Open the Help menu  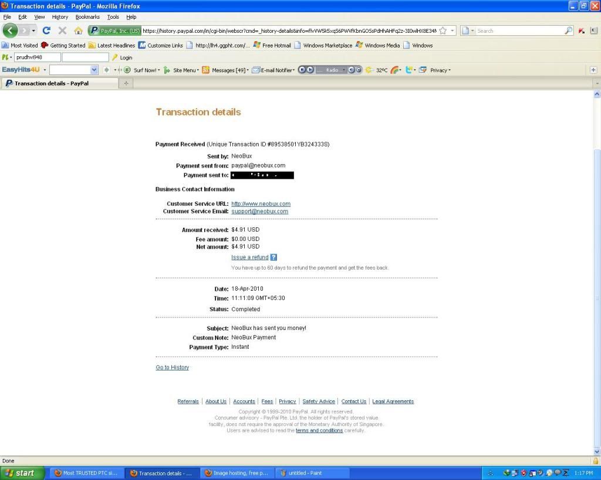pyautogui.click(x=131, y=17)
